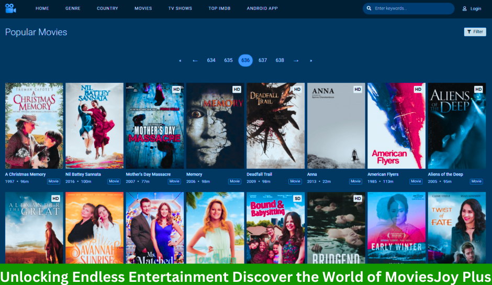The image size is (492, 285).
Task: Open Deadfall Trail poster
Action: [275, 126]
